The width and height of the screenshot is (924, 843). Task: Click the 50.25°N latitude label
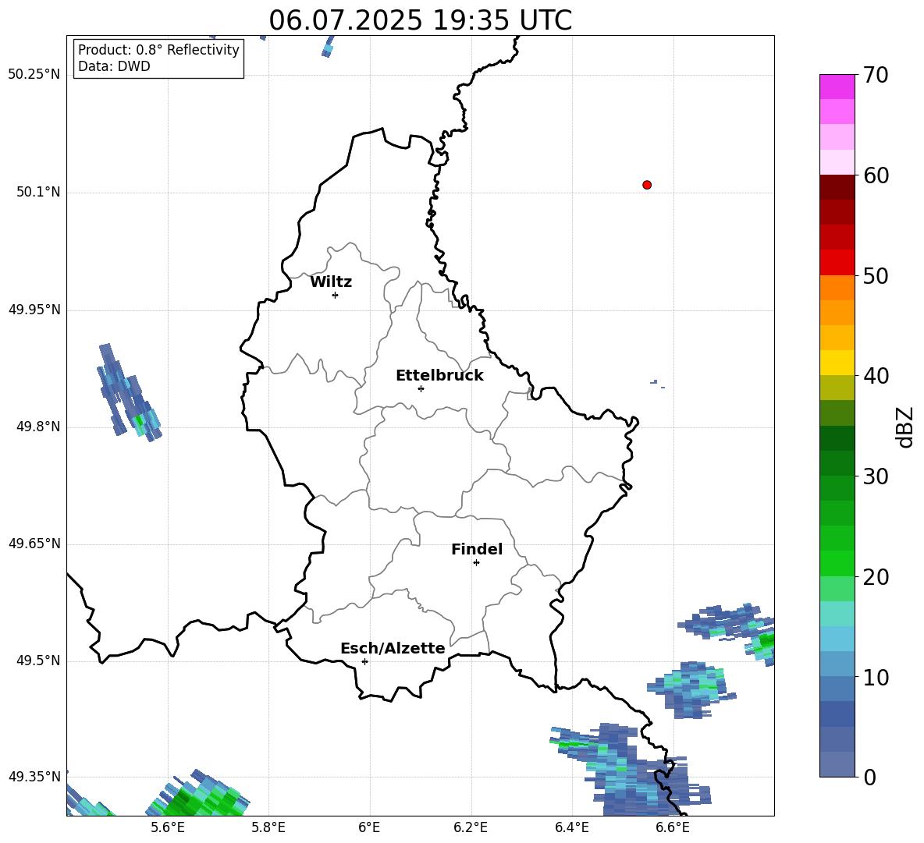(x=34, y=75)
